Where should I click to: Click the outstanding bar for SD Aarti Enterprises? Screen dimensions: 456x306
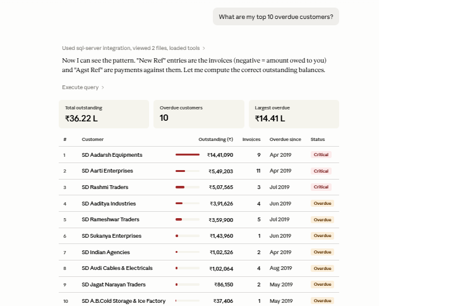[x=188, y=171]
